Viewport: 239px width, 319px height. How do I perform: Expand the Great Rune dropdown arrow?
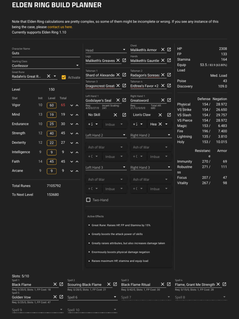tap(55, 76)
